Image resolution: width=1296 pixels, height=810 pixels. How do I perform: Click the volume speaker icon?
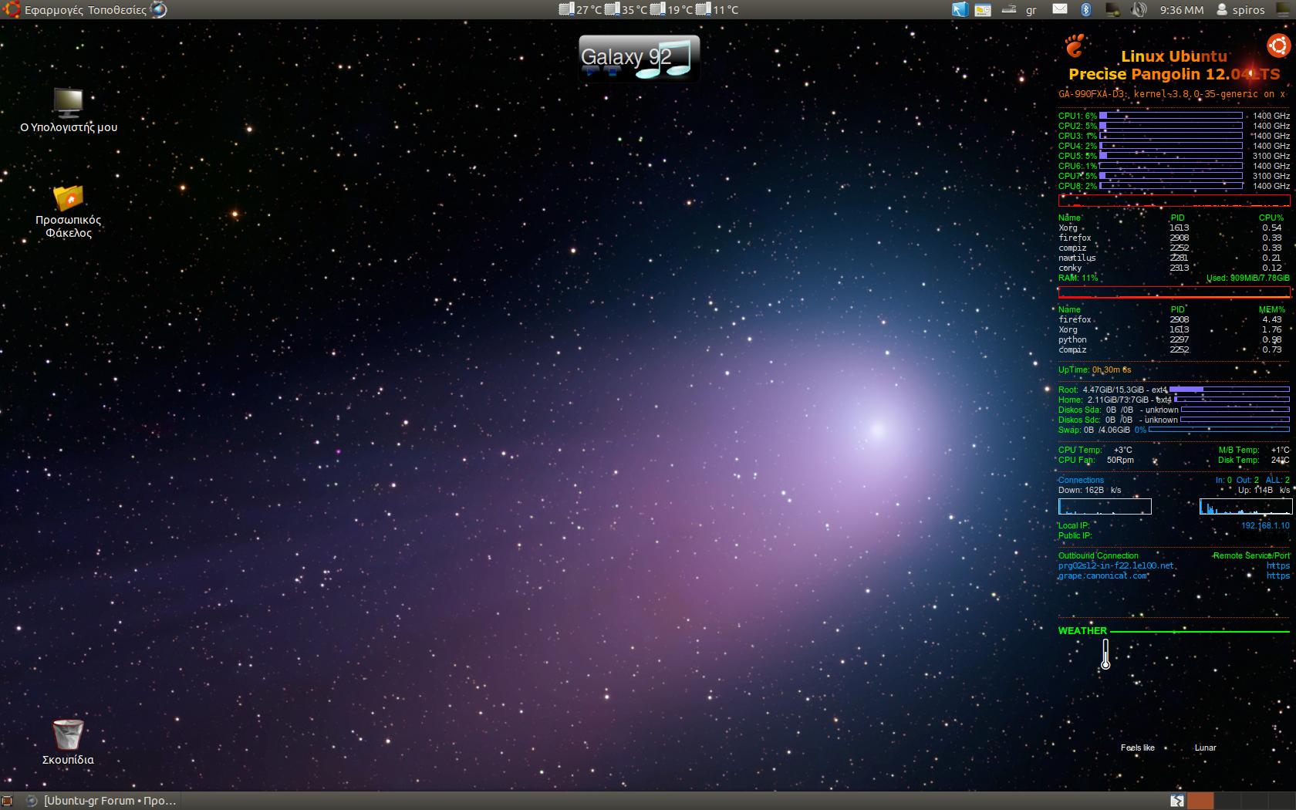pyautogui.click(x=1139, y=10)
